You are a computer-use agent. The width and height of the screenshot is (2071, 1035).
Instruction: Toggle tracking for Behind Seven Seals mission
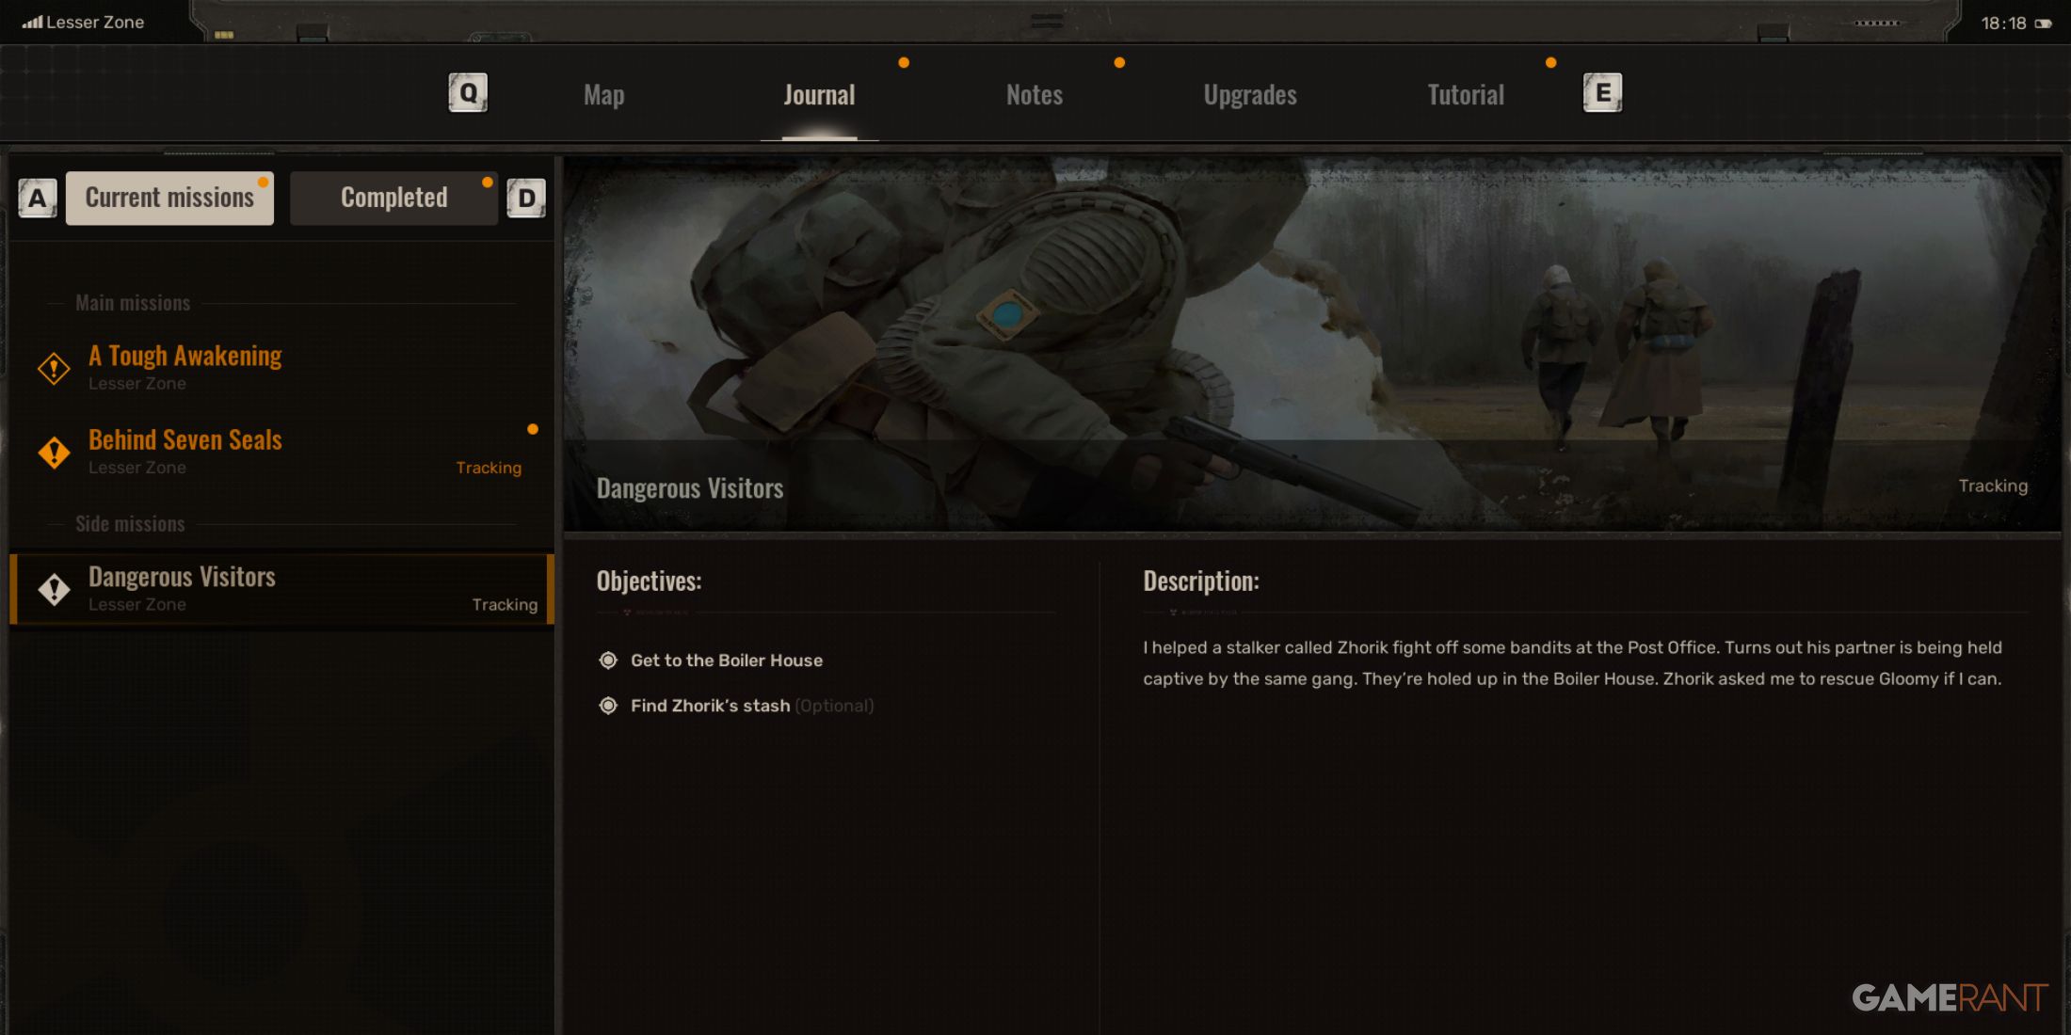pyautogui.click(x=489, y=468)
